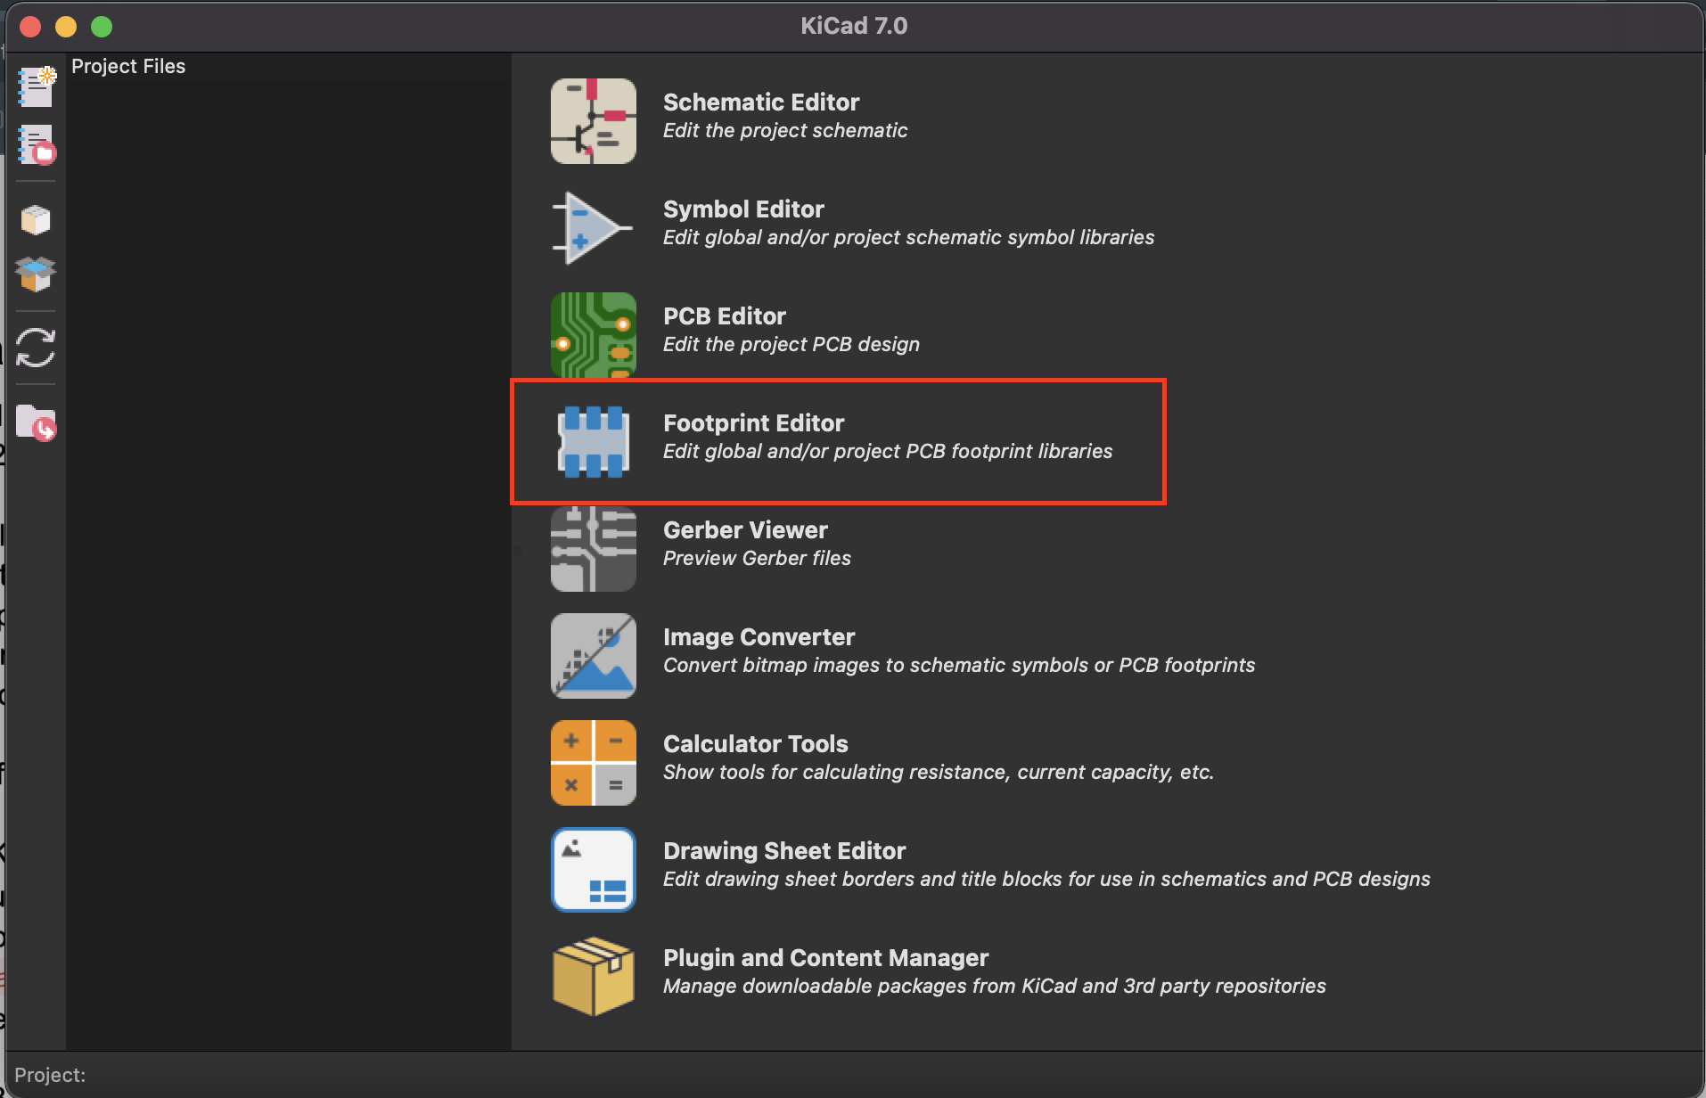Open the Gerber Viewer icon
This screenshot has height=1098, width=1706.
point(594,549)
